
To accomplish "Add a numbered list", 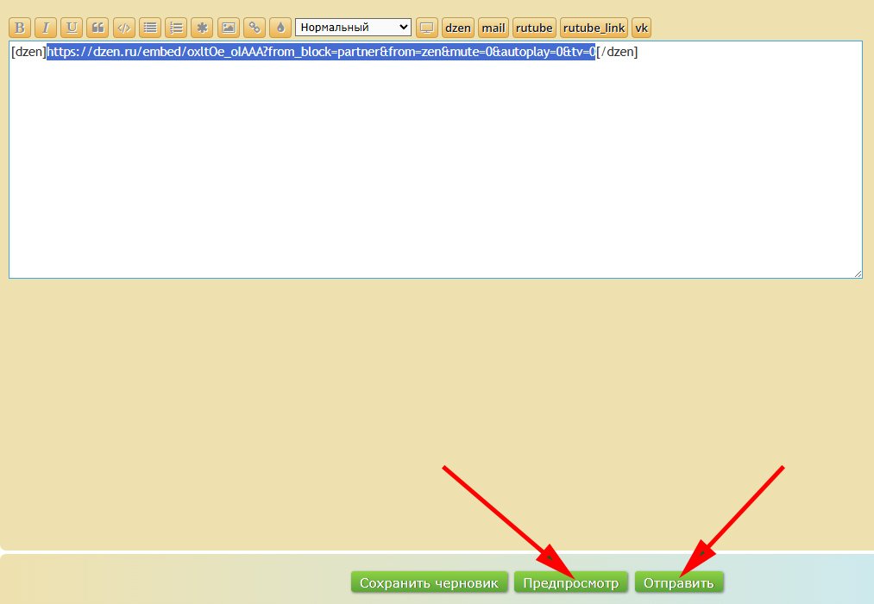I will click(x=176, y=28).
